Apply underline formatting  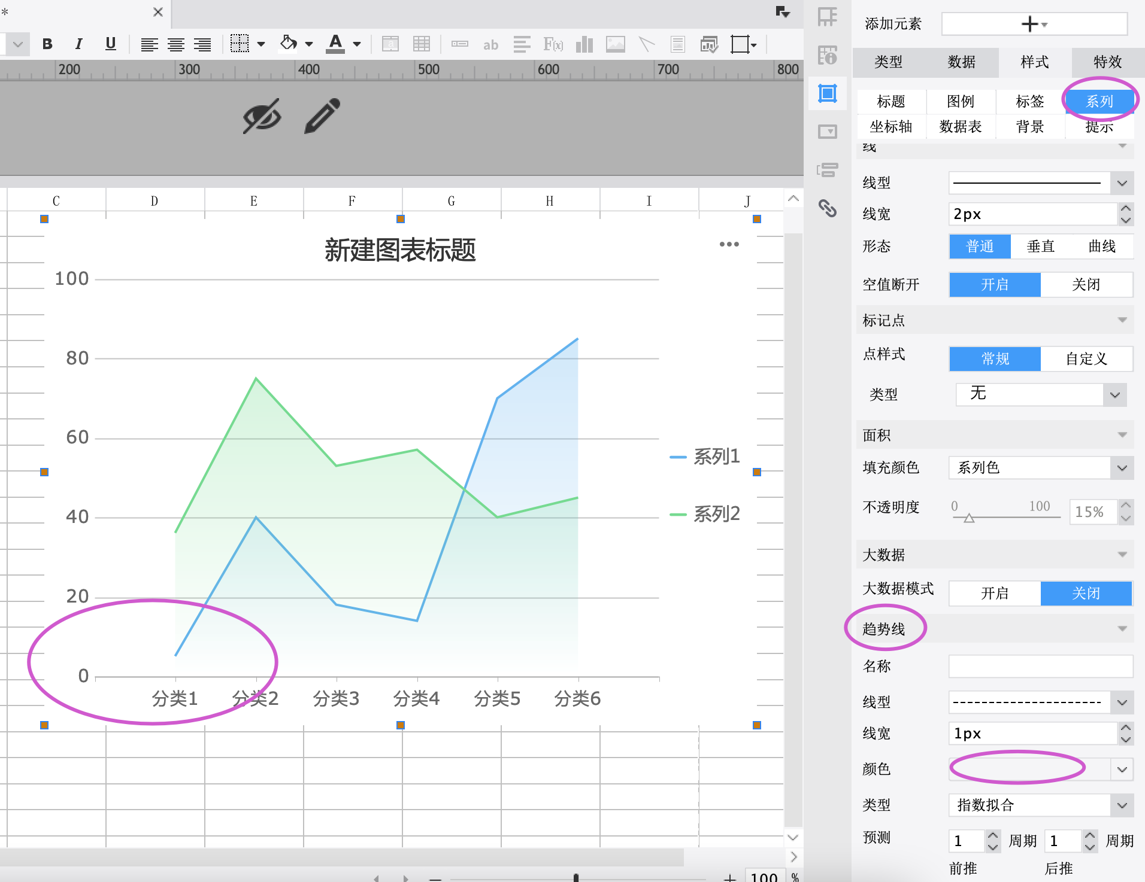pyautogui.click(x=110, y=44)
